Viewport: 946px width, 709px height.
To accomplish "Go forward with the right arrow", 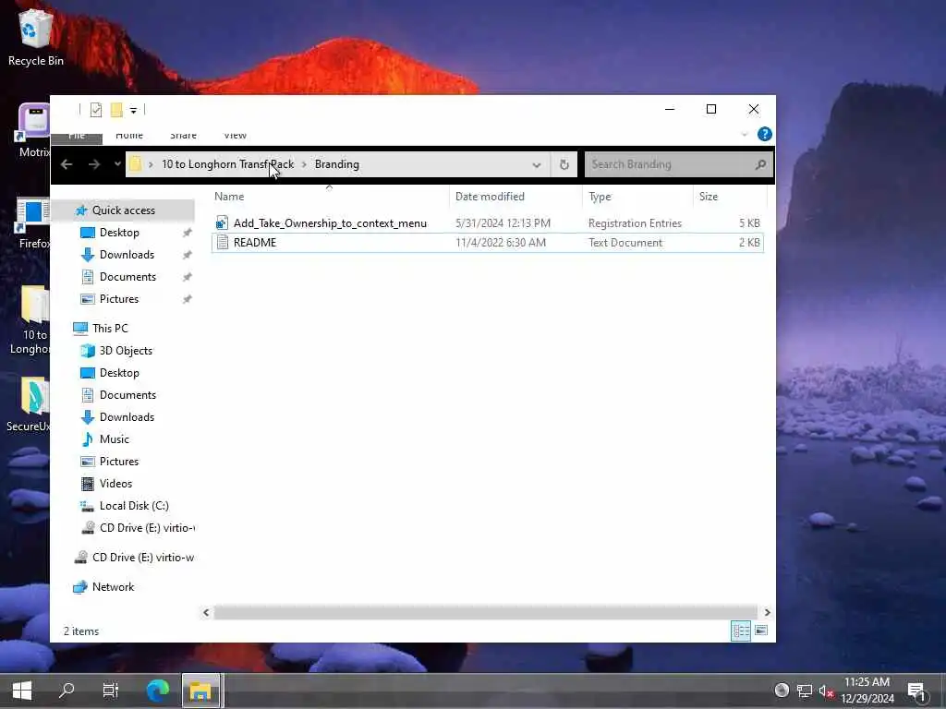I will [x=94, y=164].
